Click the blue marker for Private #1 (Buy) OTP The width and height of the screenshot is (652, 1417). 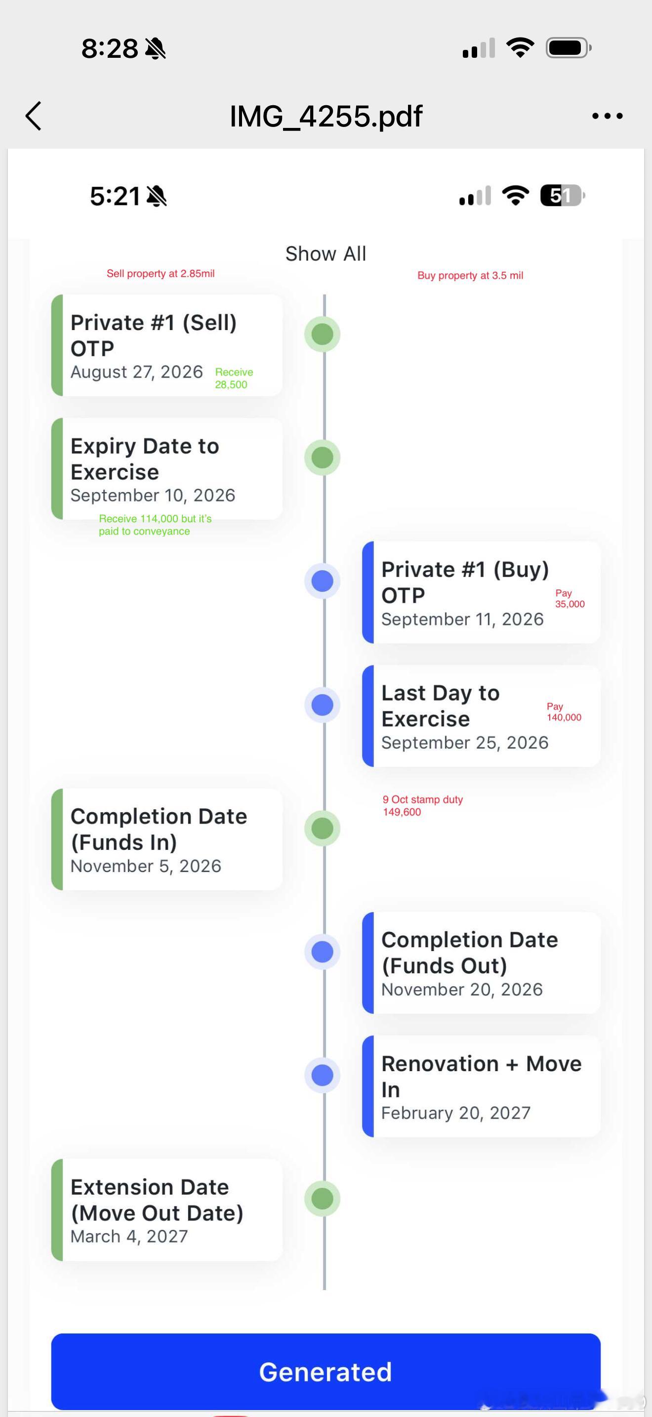tap(322, 581)
